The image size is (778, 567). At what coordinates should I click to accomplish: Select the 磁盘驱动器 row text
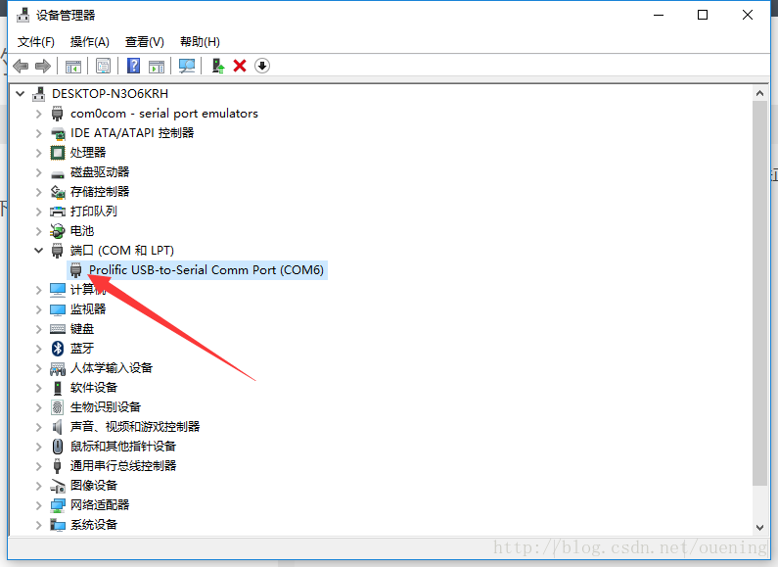pyautogui.click(x=100, y=172)
